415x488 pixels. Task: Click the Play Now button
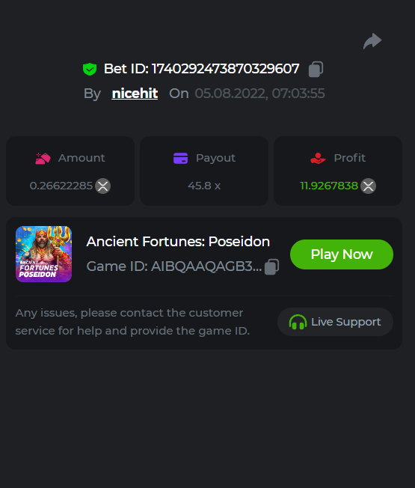342,254
